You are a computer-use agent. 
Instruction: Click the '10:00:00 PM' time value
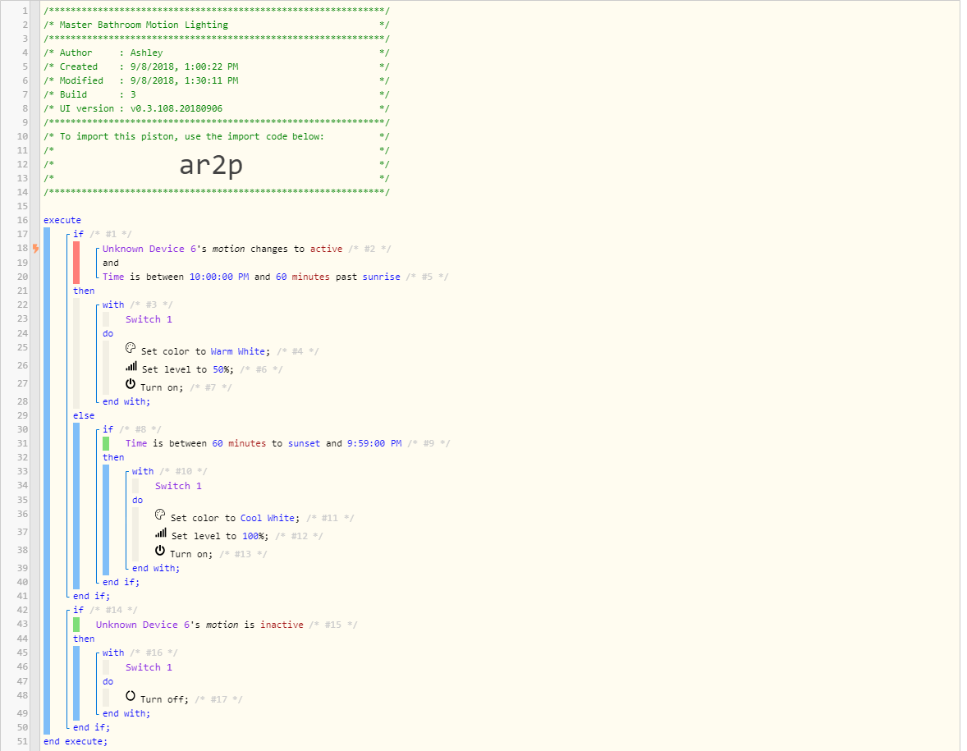[x=219, y=277]
